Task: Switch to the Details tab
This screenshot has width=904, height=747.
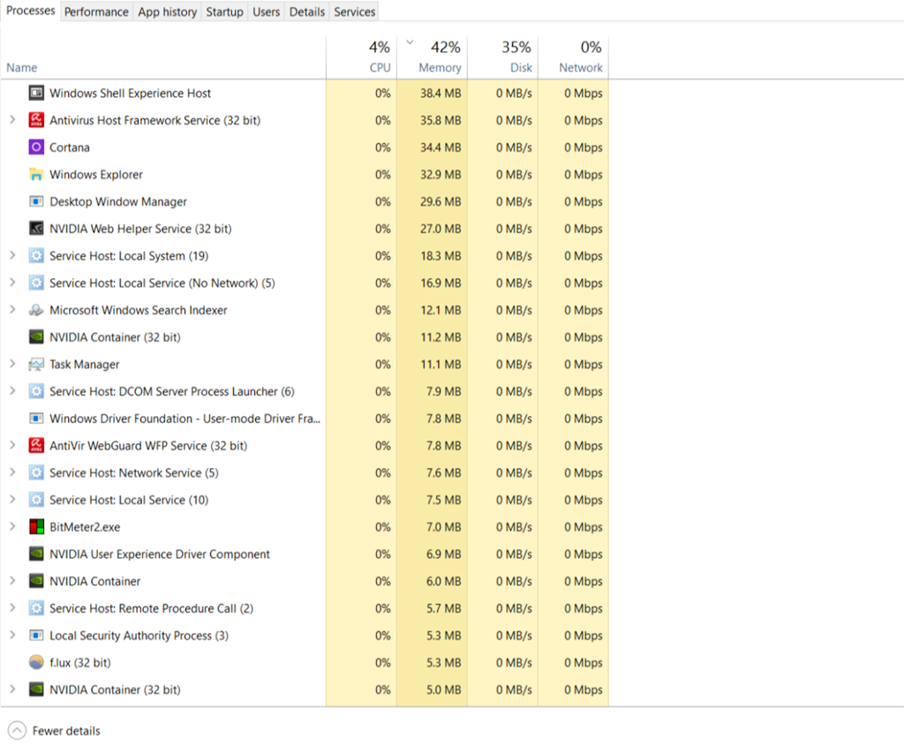Action: pyautogui.click(x=307, y=11)
